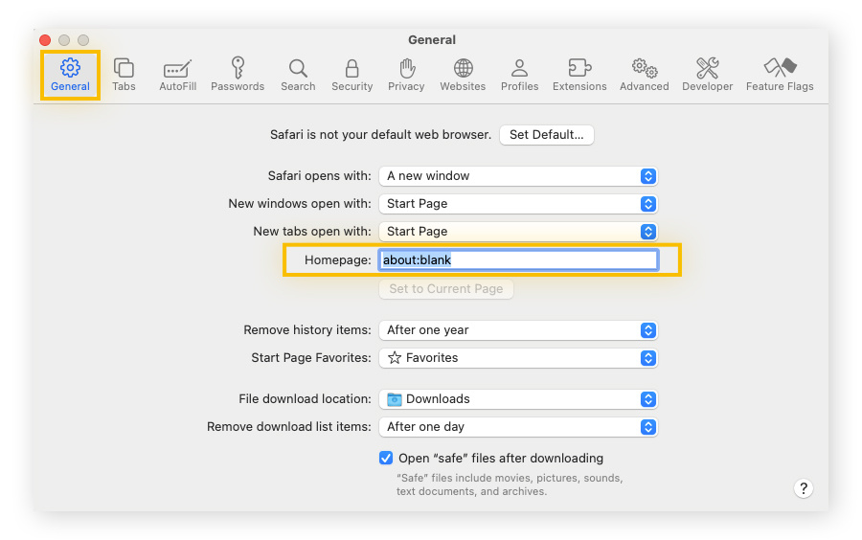Open the Feature Flags pane
The width and height of the screenshot is (862, 540).
[x=780, y=75]
